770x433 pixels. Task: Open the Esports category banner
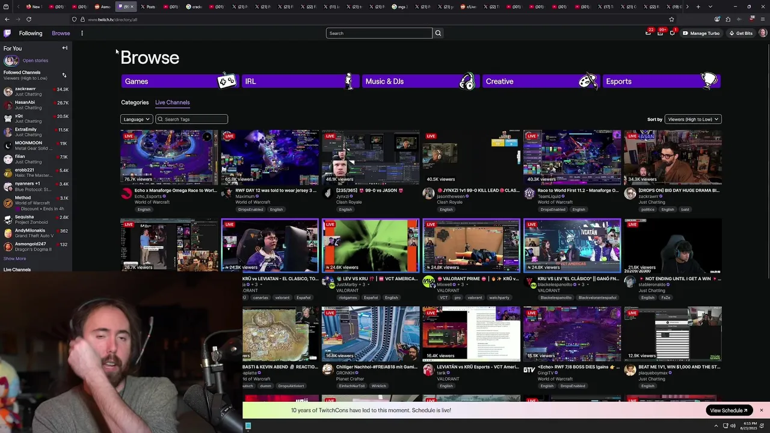[x=661, y=81]
